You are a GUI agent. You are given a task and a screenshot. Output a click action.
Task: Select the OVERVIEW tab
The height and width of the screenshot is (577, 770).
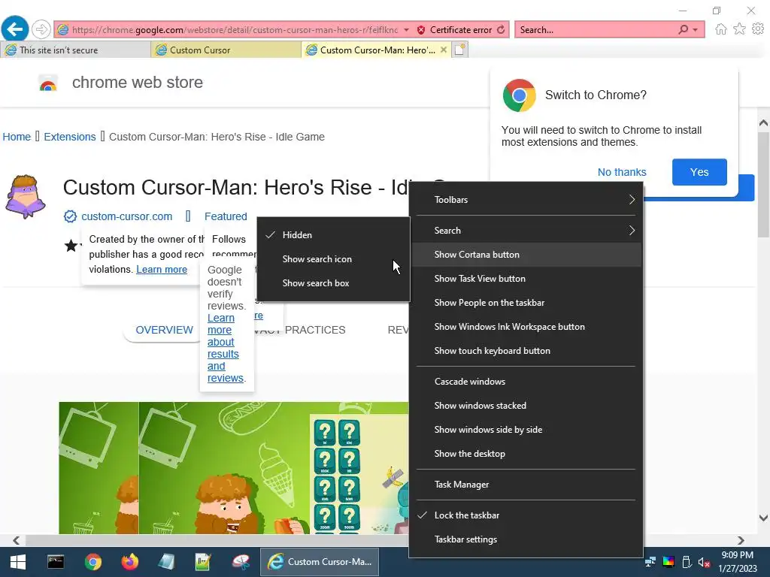click(165, 330)
